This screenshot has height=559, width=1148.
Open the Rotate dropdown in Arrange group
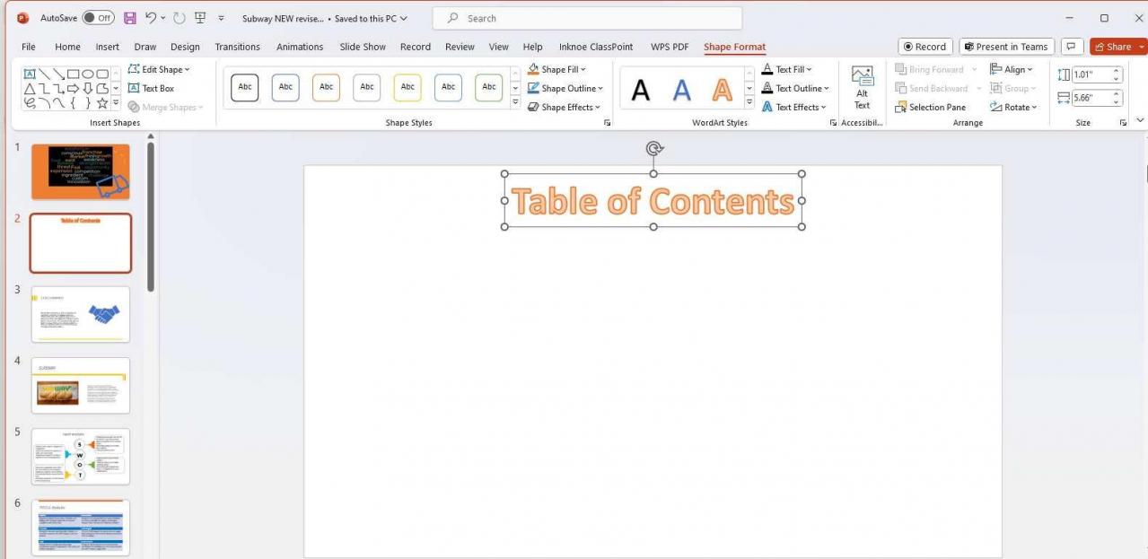pyautogui.click(x=1015, y=107)
